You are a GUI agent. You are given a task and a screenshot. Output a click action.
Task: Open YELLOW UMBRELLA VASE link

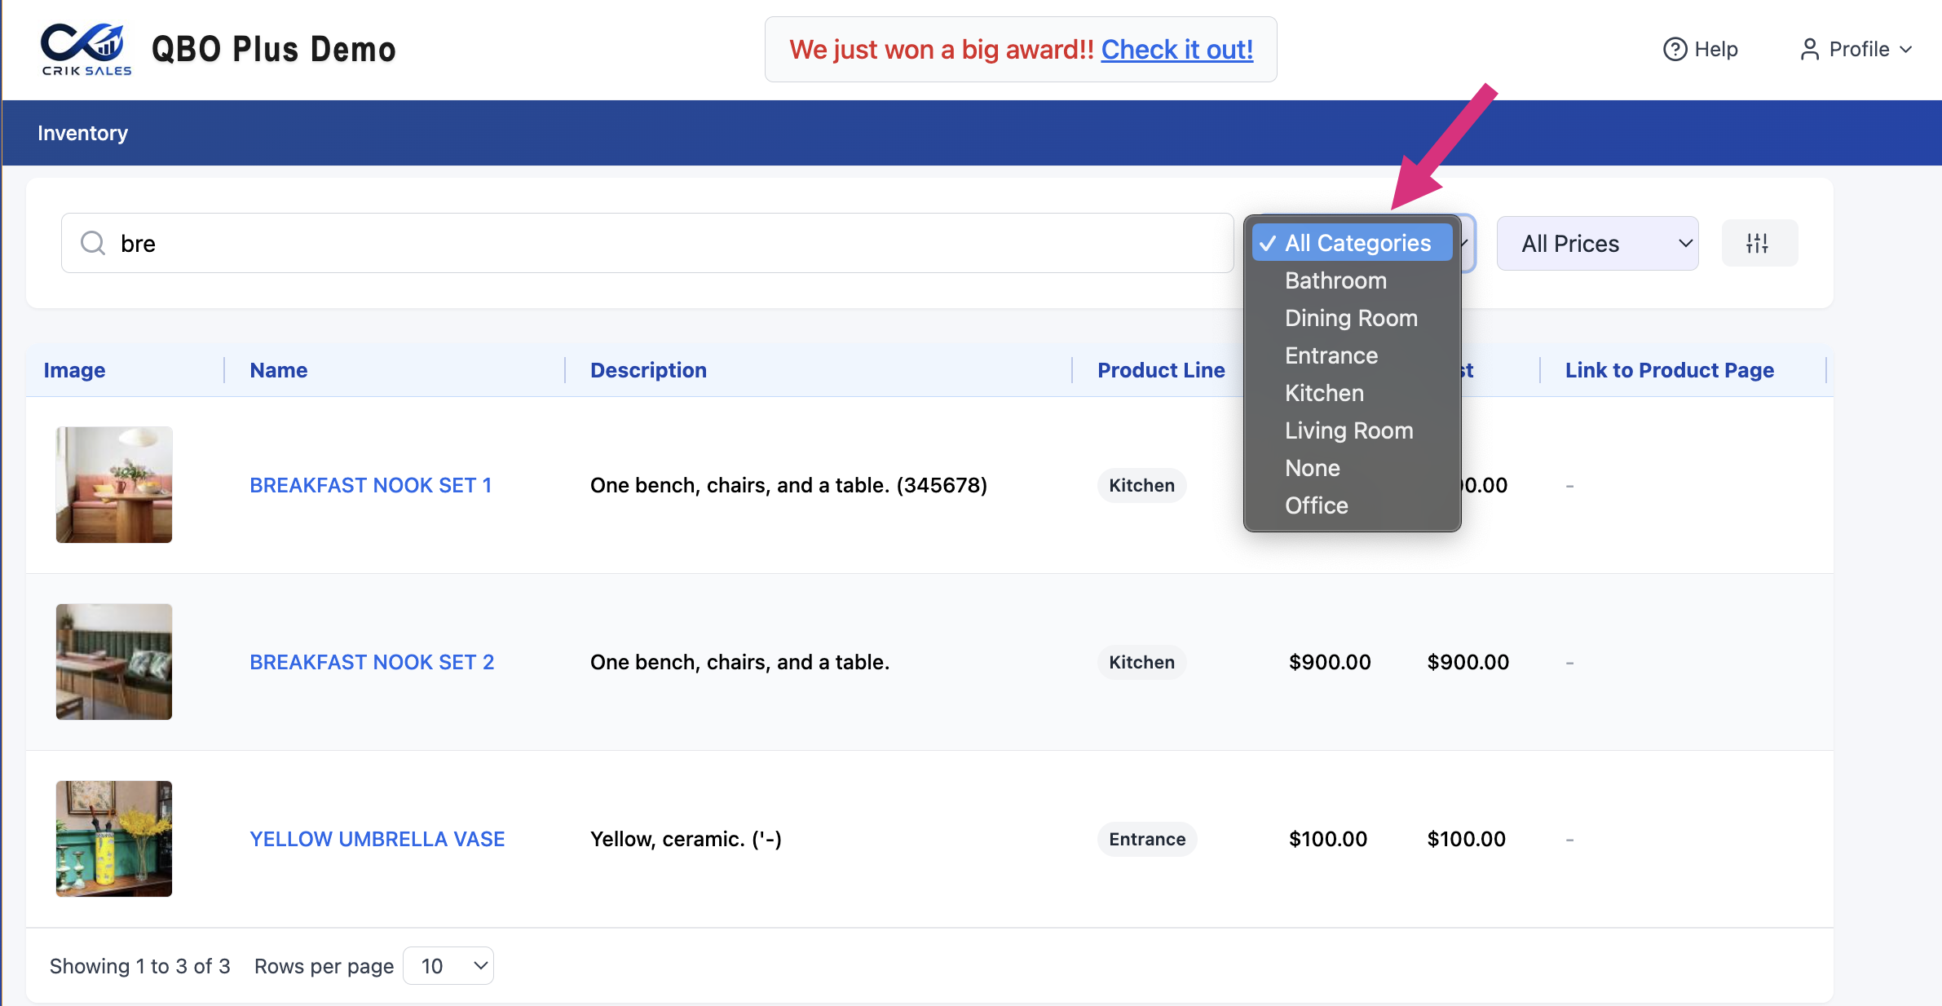[x=377, y=839]
